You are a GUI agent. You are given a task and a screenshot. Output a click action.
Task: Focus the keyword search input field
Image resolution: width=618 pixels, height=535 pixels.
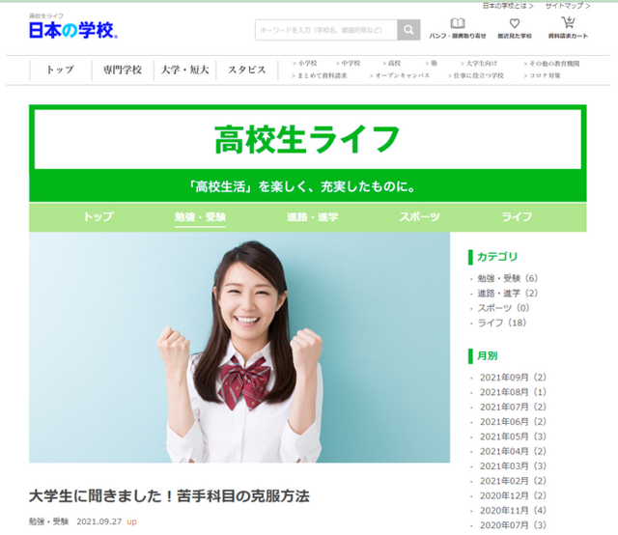(x=326, y=30)
